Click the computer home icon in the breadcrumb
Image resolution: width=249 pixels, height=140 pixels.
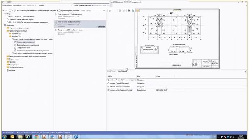10,10
